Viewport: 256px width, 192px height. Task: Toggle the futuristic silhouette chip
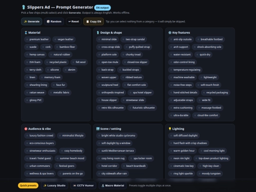(x=142, y=108)
